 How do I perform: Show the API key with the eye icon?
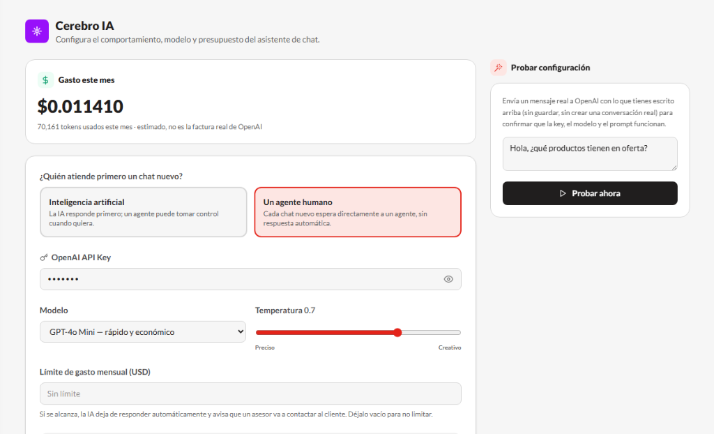(x=448, y=279)
